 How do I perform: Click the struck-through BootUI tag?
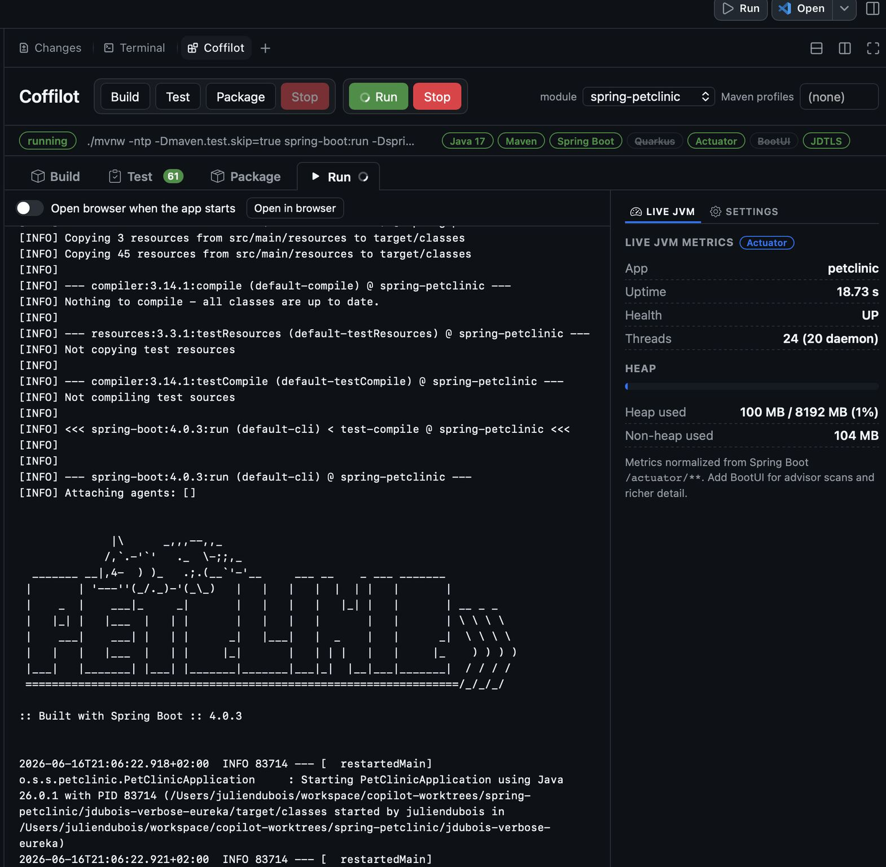pyautogui.click(x=774, y=141)
